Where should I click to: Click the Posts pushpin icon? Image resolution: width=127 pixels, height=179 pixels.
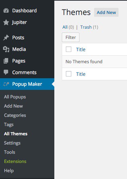pos(6,38)
